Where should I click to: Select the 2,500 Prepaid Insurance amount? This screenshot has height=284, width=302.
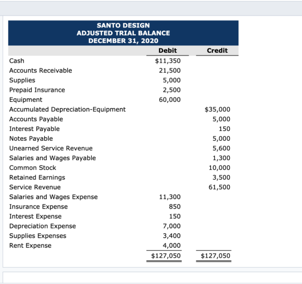pos(171,90)
